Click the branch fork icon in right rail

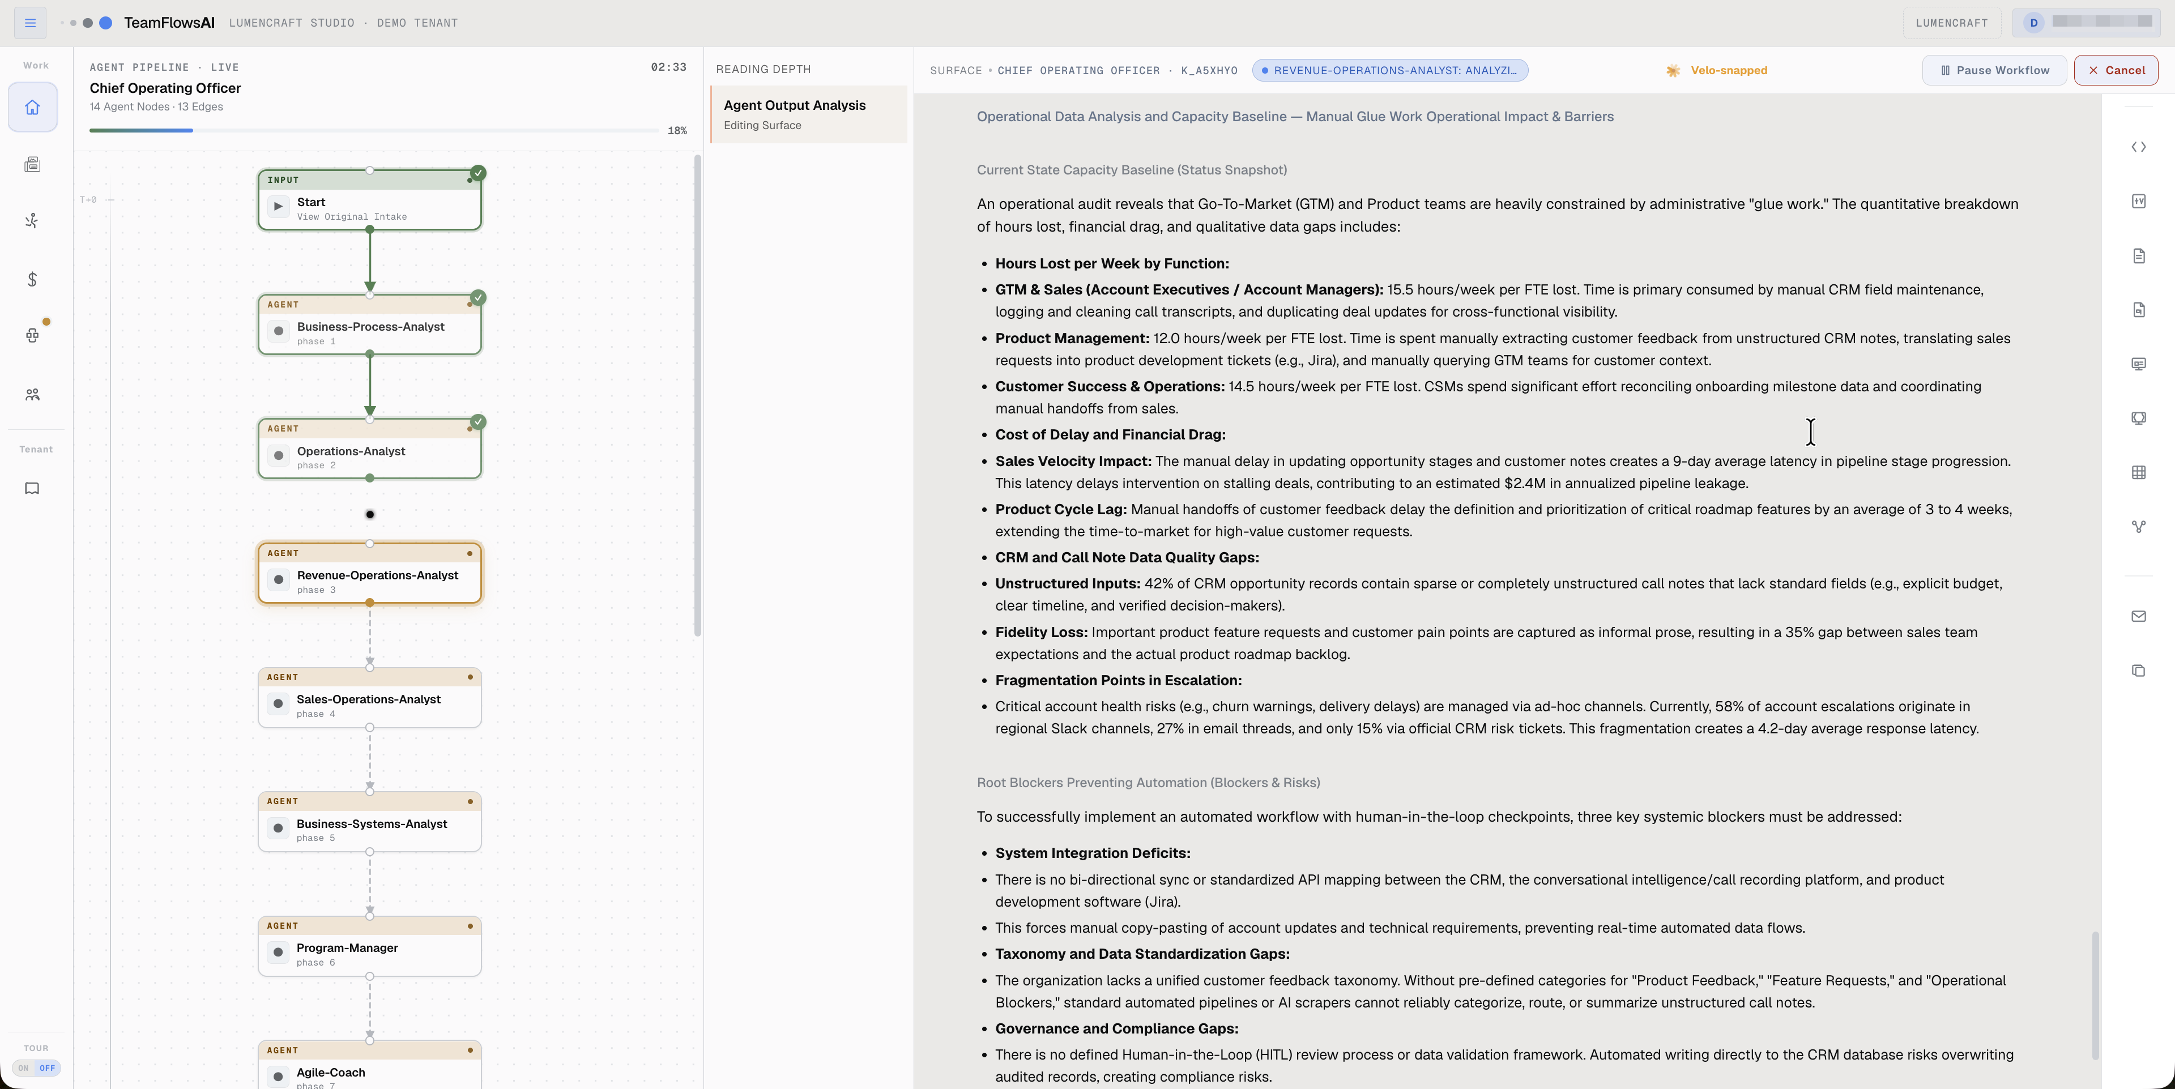(x=2139, y=527)
